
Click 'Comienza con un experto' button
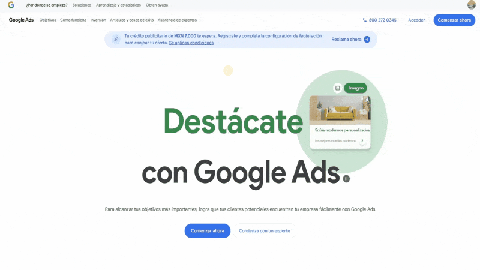264,231
